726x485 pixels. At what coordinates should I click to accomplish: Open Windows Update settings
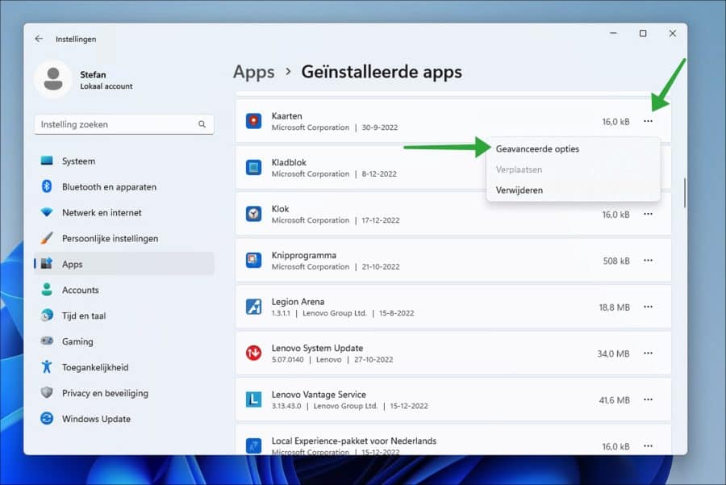coord(124,418)
